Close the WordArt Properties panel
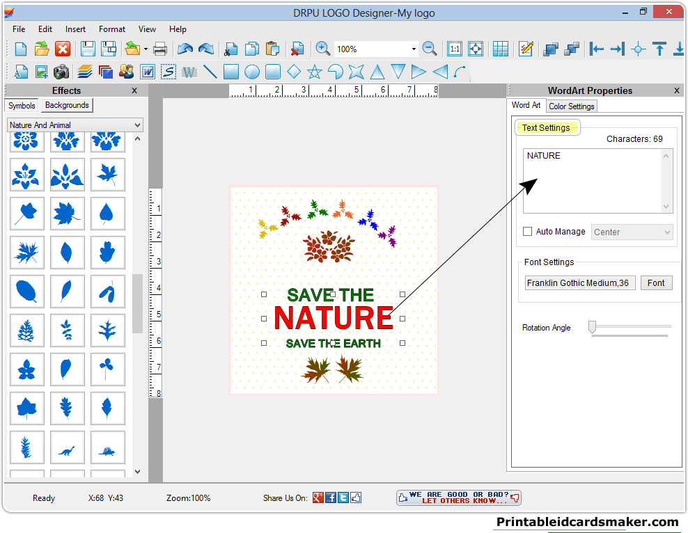This screenshot has width=688, height=533. [677, 90]
